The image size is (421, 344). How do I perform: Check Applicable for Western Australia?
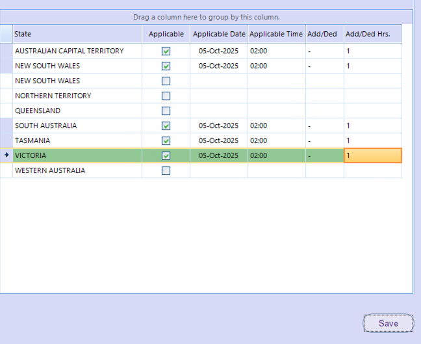tap(166, 170)
